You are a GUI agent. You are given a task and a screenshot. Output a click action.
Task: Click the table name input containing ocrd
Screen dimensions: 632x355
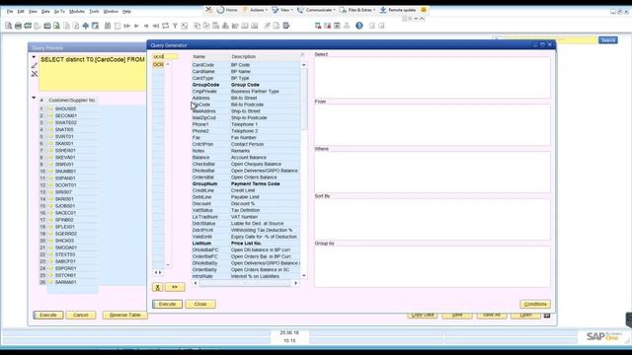click(x=165, y=57)
